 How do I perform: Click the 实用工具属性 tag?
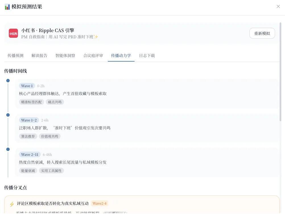click(x=51, y=171)
